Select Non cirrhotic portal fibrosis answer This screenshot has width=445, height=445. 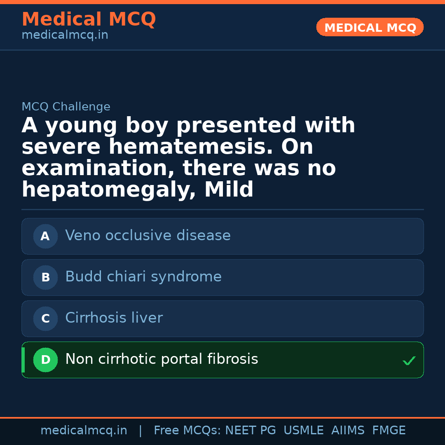[x=162, y=359]
